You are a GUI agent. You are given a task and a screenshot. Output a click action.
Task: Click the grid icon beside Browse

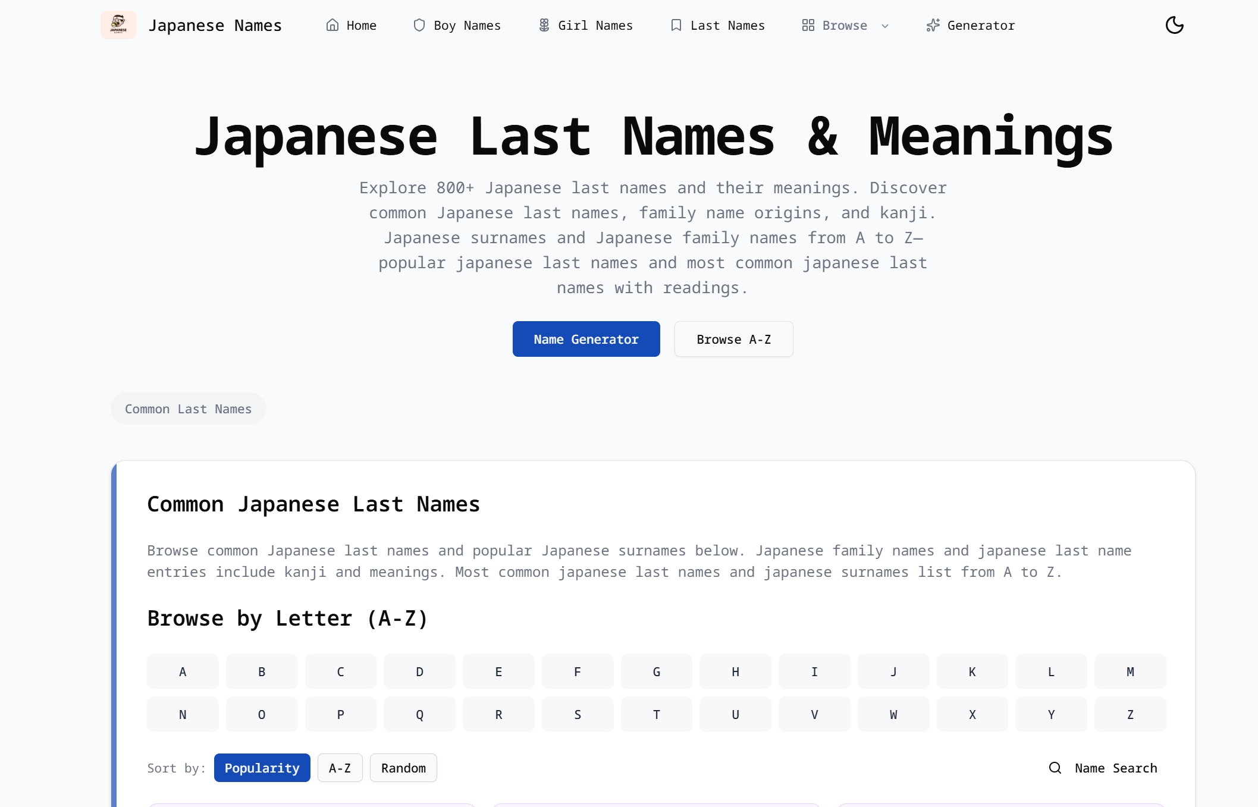tap(807, 25)
